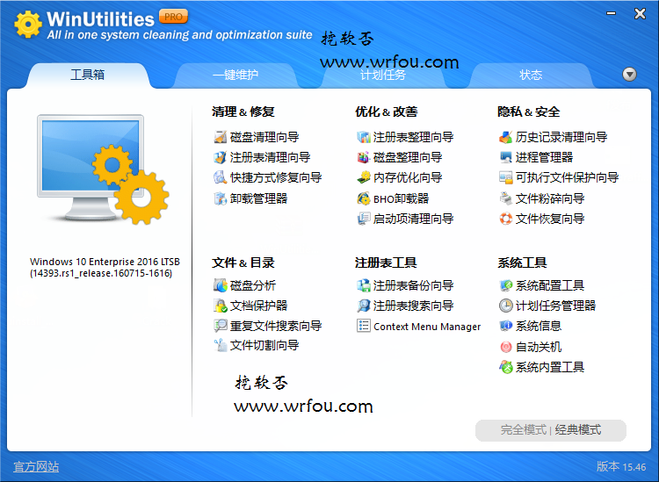Click the computer with gears image
Image resolution: width=659 pixels, height=482 pixels.
103,169
